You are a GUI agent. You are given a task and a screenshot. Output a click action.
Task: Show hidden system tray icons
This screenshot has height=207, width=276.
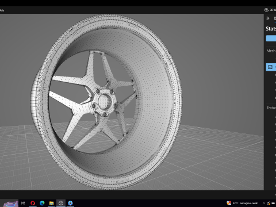[264, 203]
